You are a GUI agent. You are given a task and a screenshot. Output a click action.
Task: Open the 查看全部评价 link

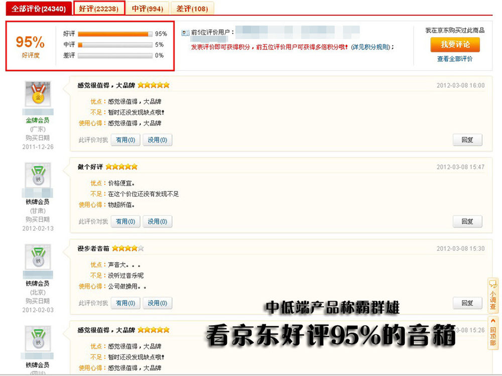click(455, 59)
